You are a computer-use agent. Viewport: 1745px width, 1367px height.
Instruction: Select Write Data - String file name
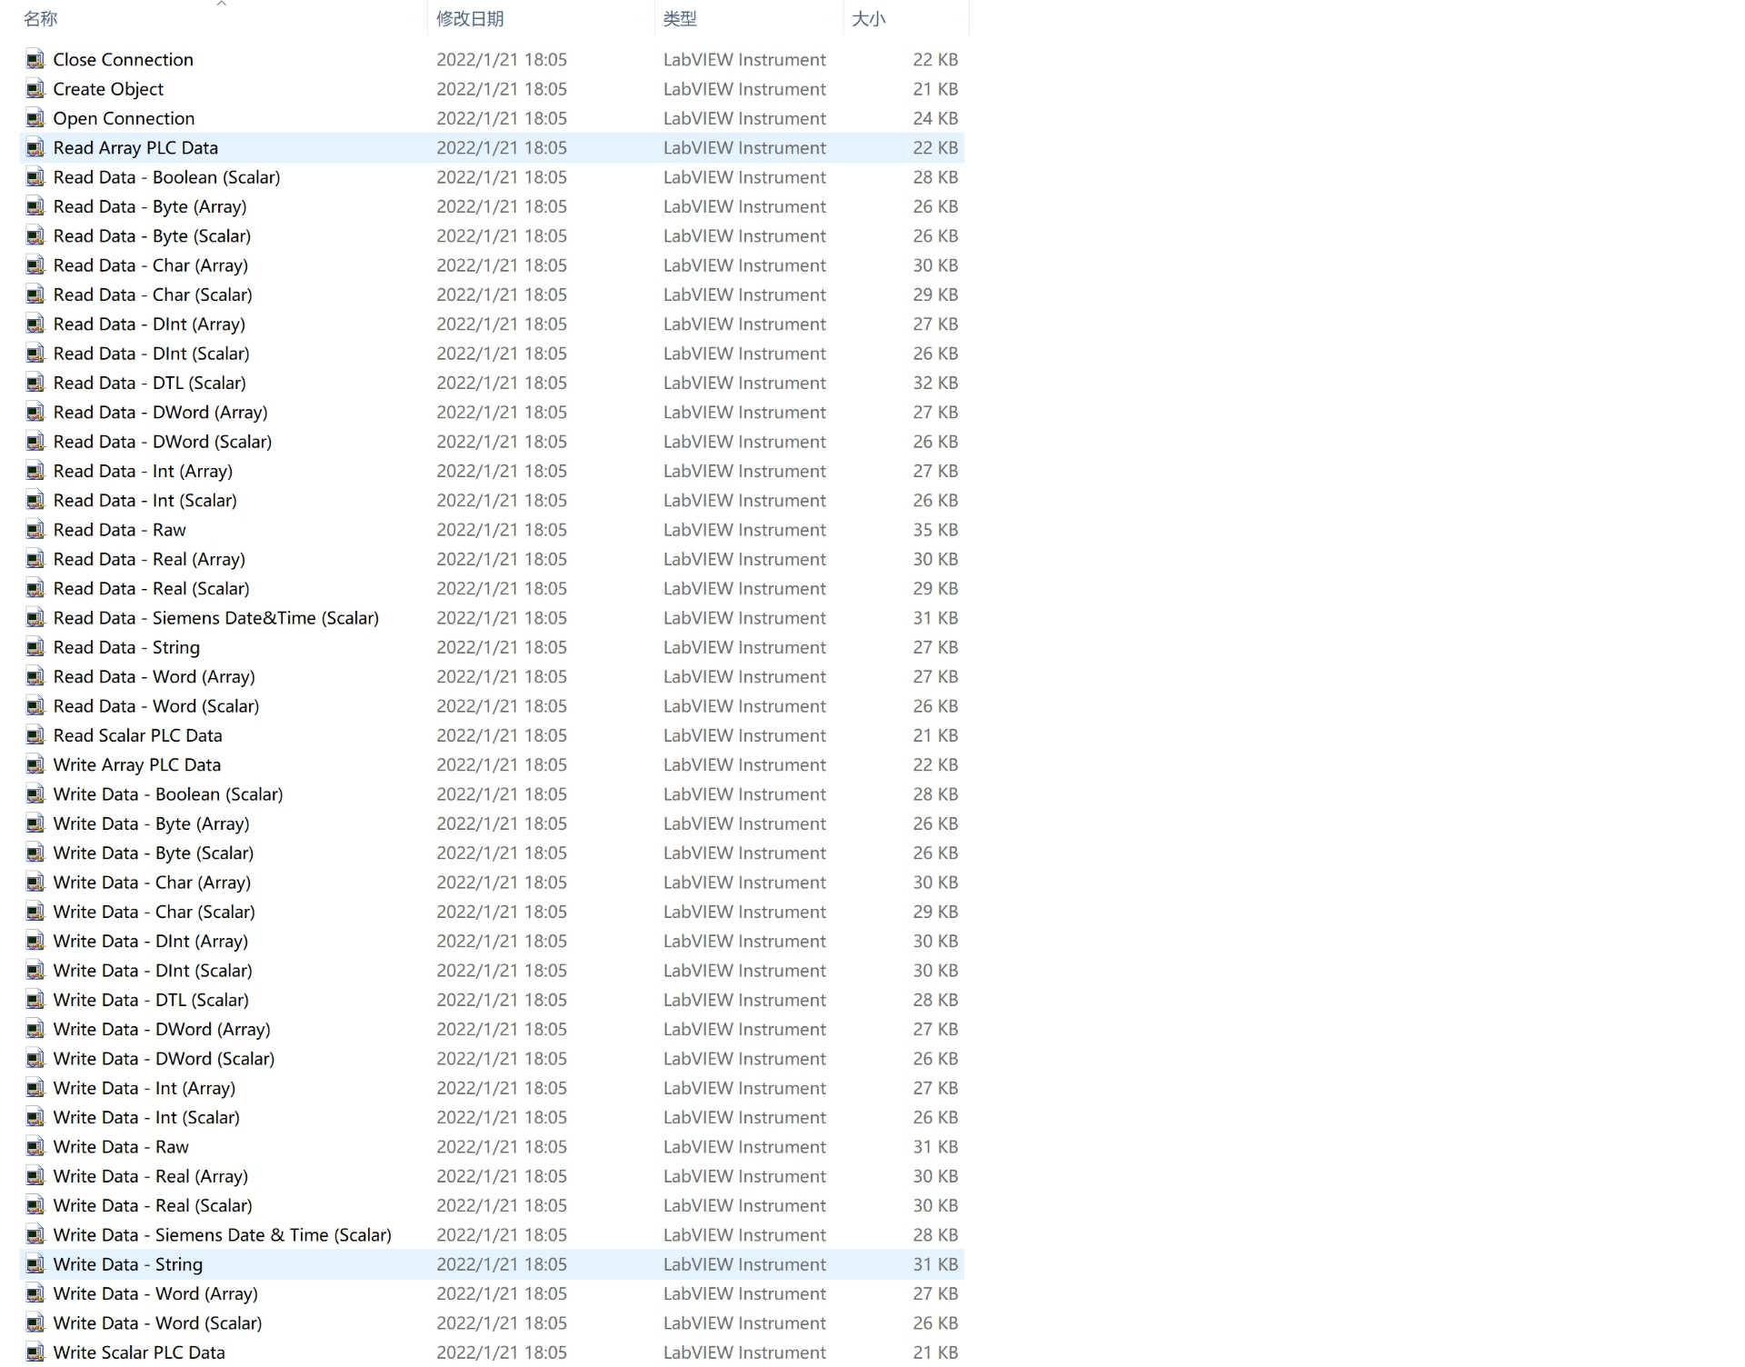(x=128, y=1264)
